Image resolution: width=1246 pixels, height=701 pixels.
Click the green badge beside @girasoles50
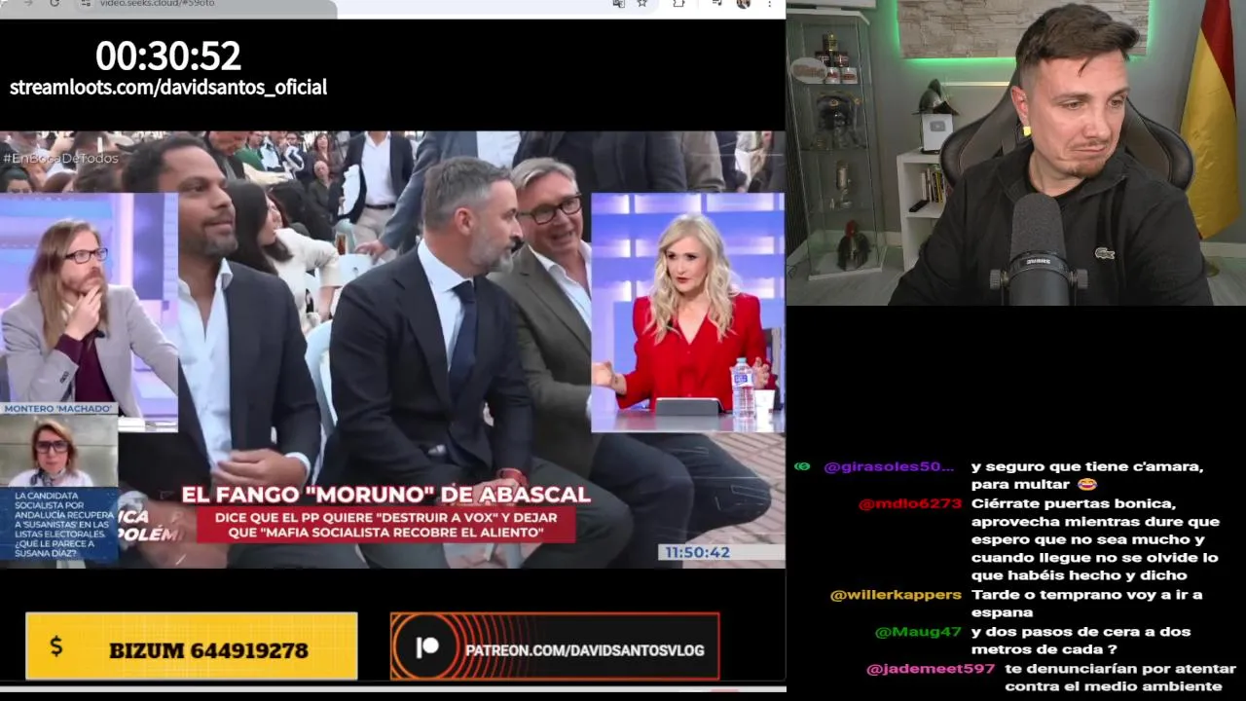pos(802,466)
